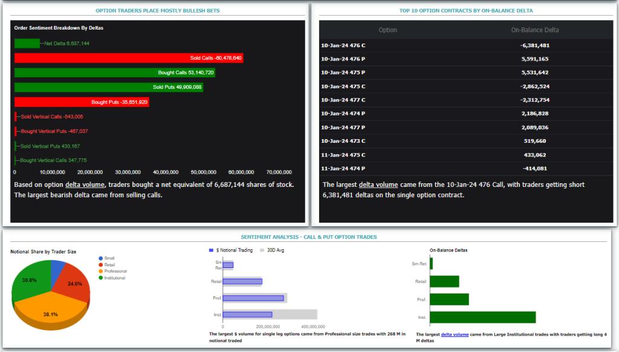This screenshot has height=352, width=619.
Task: Select the Small legend color swatch
Action: [101, 258]
